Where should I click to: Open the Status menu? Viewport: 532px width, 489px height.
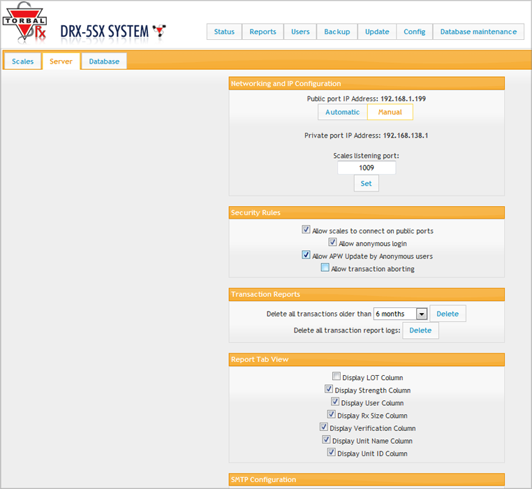click(224, 31)
